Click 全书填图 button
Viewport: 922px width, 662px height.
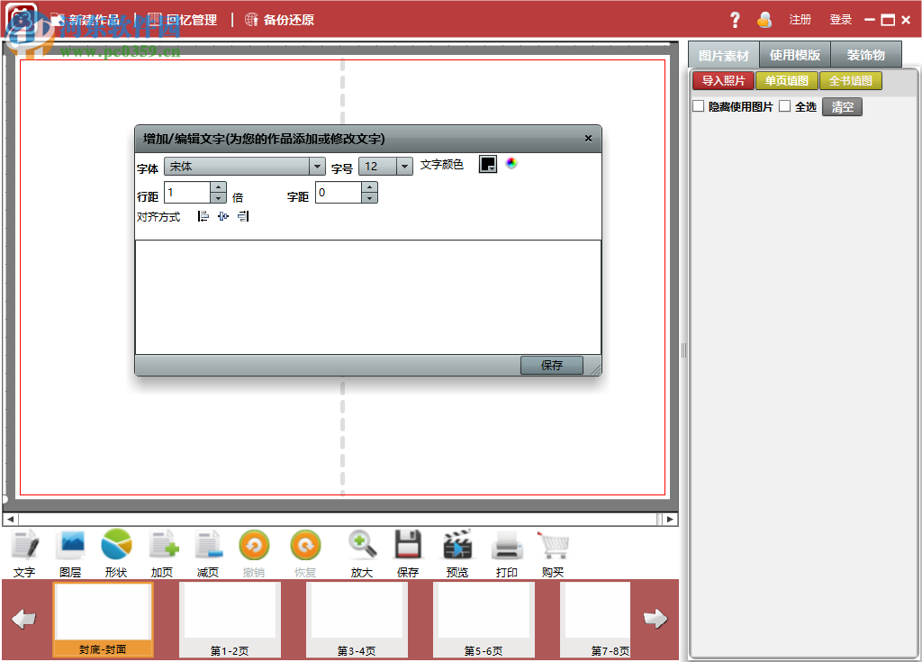pyautogui.click(x=851, y=81)
